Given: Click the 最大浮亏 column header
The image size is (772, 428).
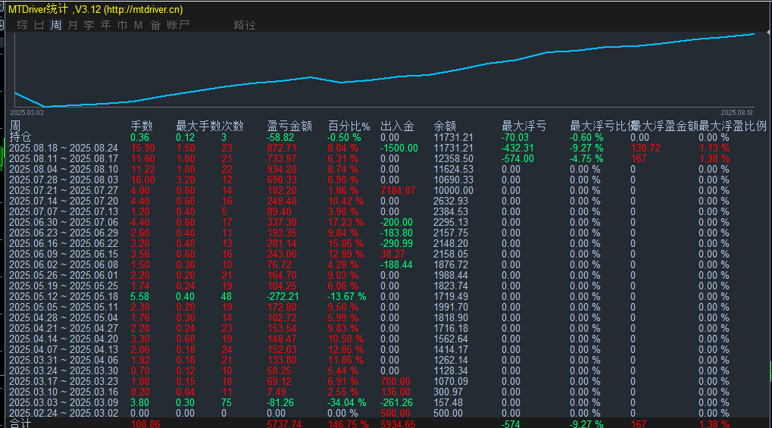Looking at the screenshot, I should [524, 127].
